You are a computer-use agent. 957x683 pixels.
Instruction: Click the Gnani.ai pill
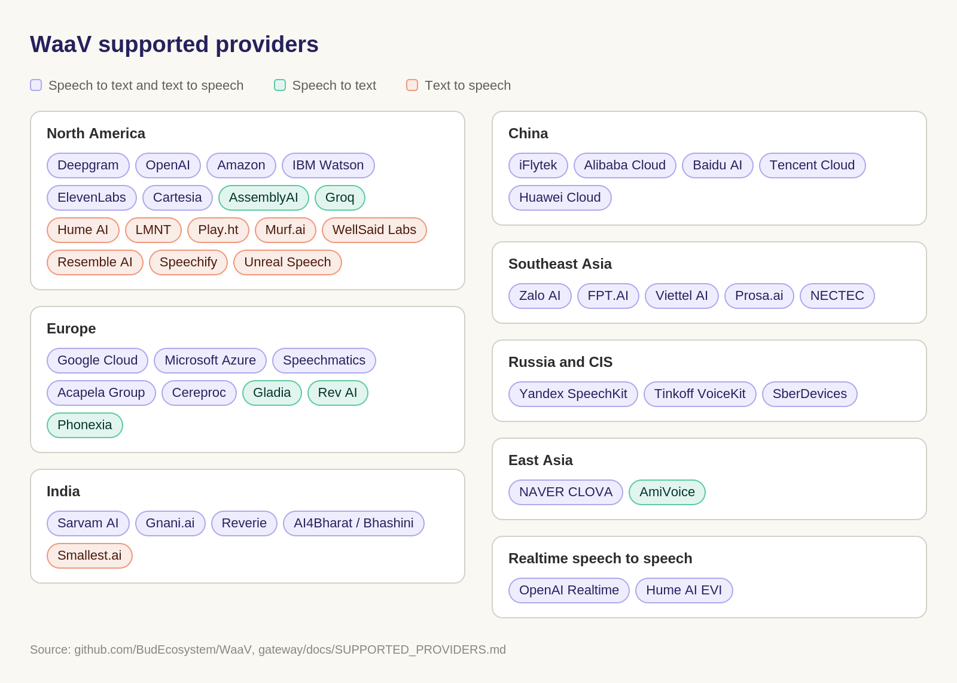(x=170, y=523)
